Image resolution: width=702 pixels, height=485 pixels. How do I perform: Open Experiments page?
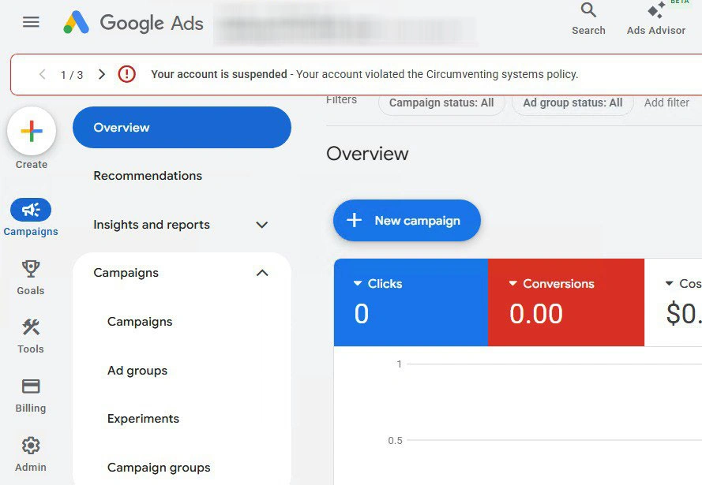[x=143, y=419]
